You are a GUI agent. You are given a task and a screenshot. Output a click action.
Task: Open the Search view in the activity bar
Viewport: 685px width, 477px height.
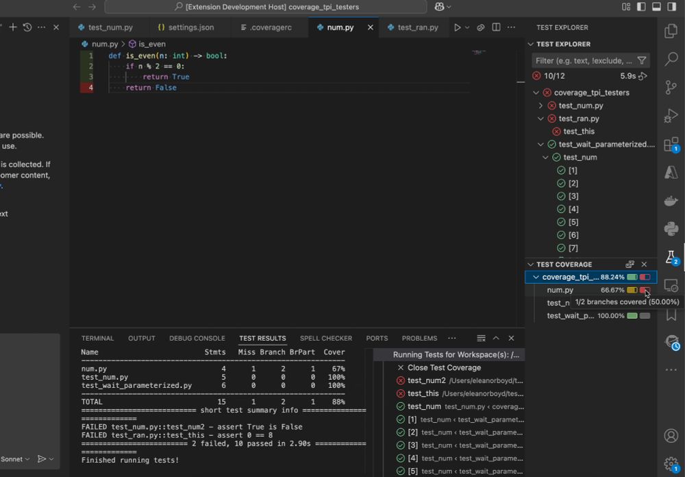[671, 58]
